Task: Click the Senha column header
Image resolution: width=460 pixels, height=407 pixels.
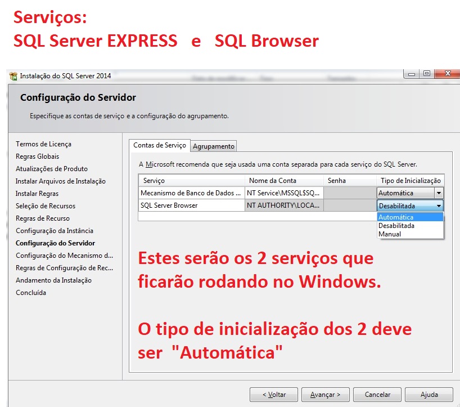Action: [350, 181]
